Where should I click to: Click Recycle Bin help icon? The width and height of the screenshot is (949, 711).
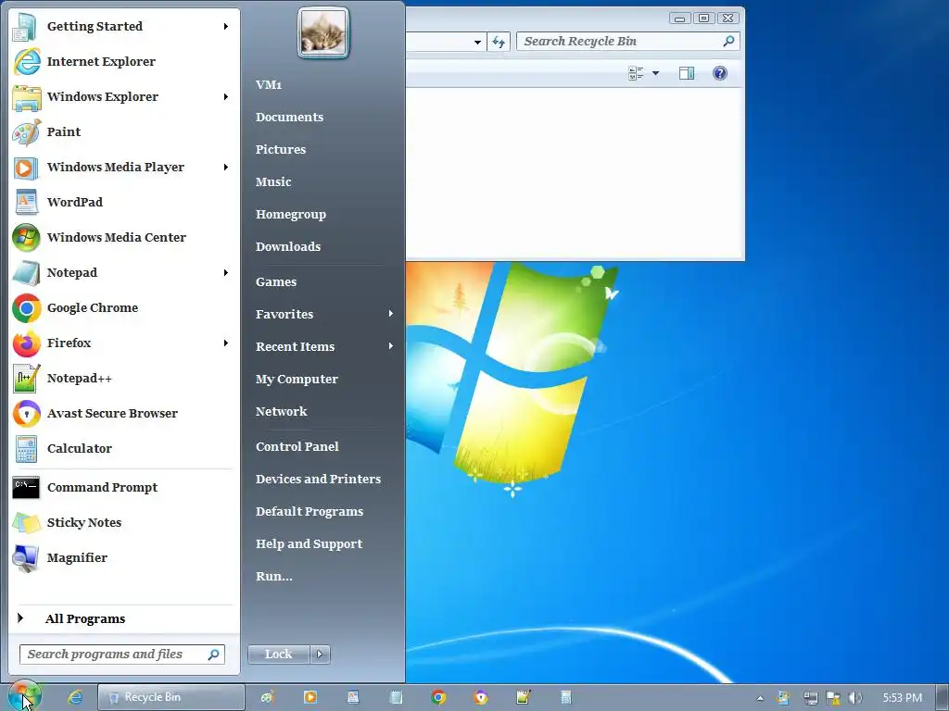[x=719, y=74]
